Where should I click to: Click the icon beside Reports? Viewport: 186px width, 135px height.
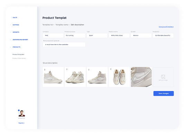pyautogui.click(x=11, y=32)
